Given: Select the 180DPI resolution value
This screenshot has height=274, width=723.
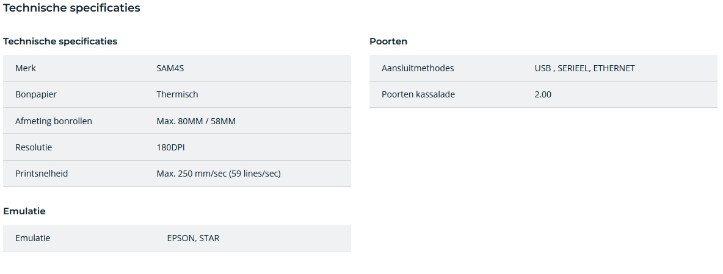Looking at the screenshot, I should click(170, 147).
